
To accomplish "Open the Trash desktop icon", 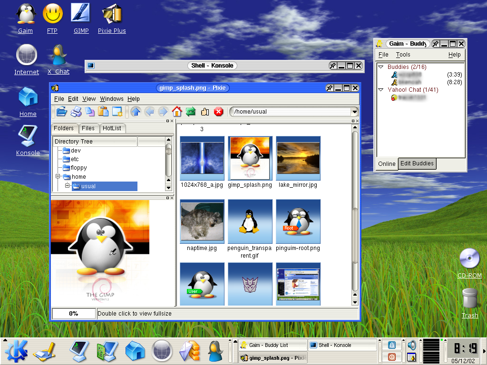I will pos(469,303).
